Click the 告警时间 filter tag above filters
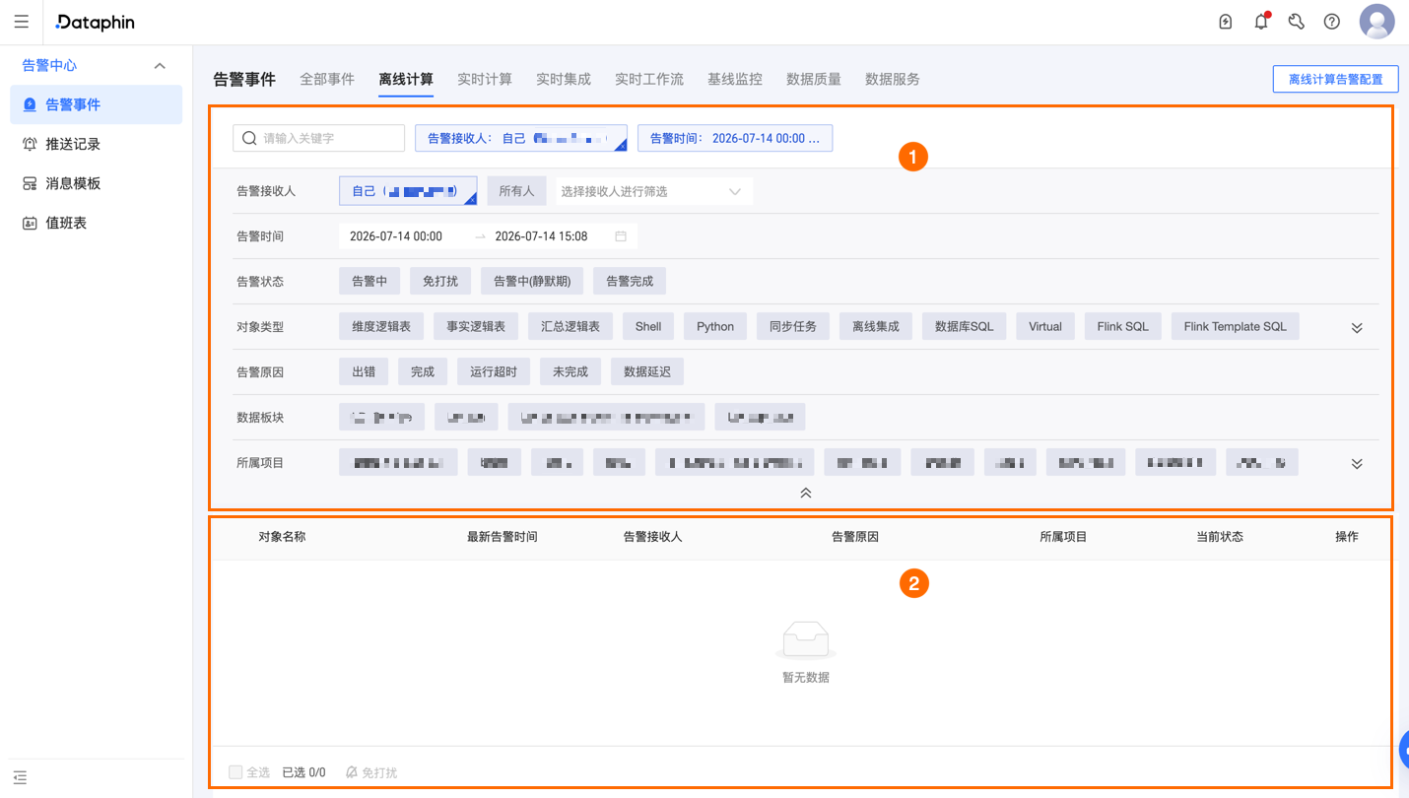The width and height of the screenshot is (1409, 798). pos(735,138)
